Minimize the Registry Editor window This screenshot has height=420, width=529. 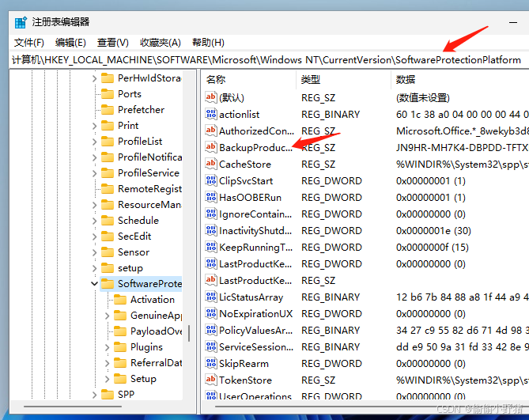[513, 22]
